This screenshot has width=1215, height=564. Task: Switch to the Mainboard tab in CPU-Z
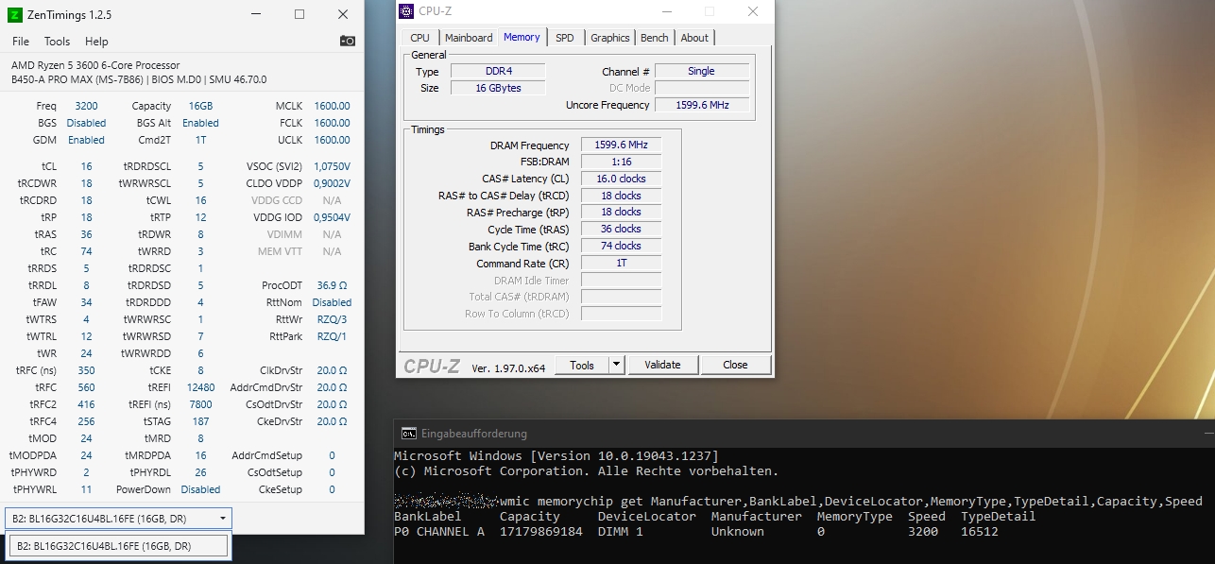[469, 38]
